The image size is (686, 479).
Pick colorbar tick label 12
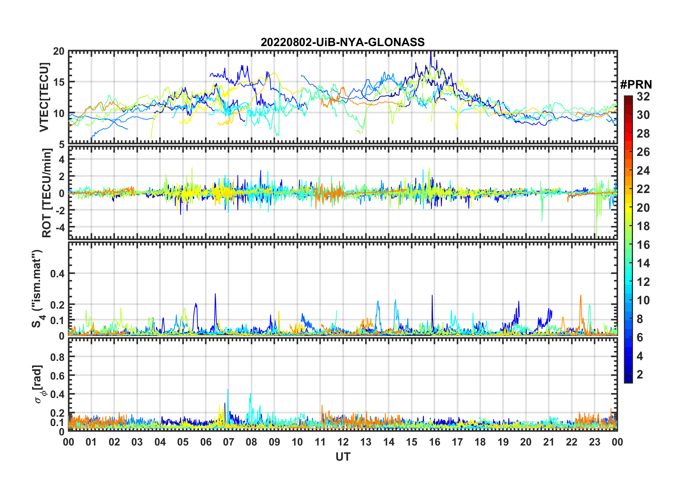[x=643, y=282]
